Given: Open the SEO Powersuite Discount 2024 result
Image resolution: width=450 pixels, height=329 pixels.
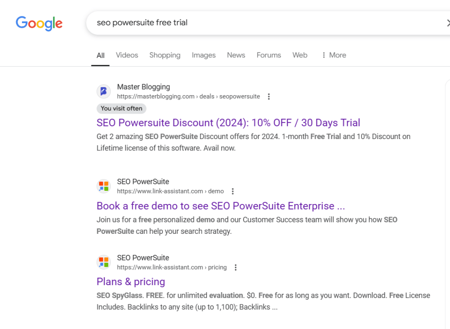Looking at the screenshot, I should [228, 122].
